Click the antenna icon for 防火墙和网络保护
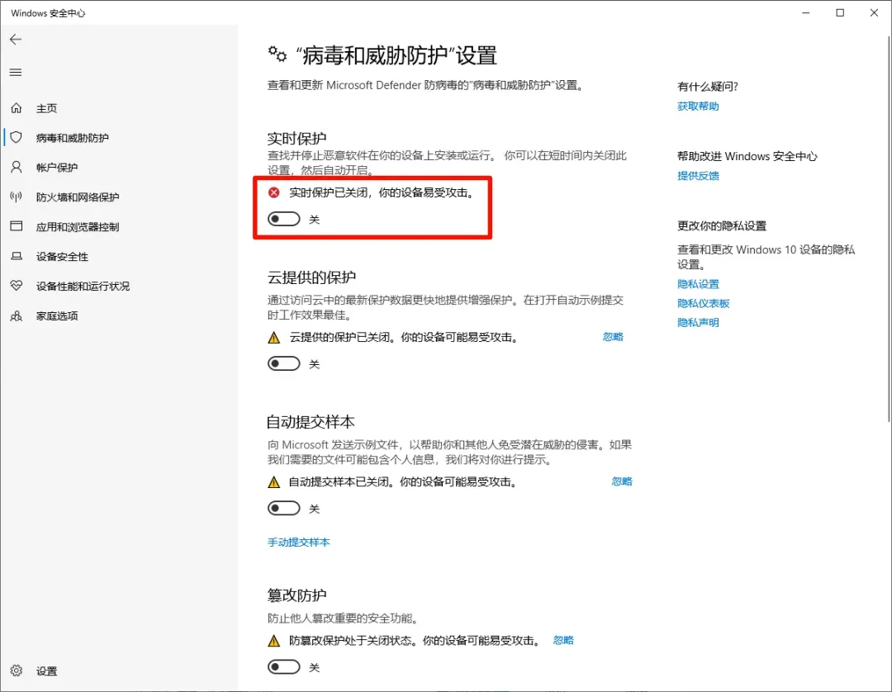Viewport: 892px width, 692px height. 17,197
